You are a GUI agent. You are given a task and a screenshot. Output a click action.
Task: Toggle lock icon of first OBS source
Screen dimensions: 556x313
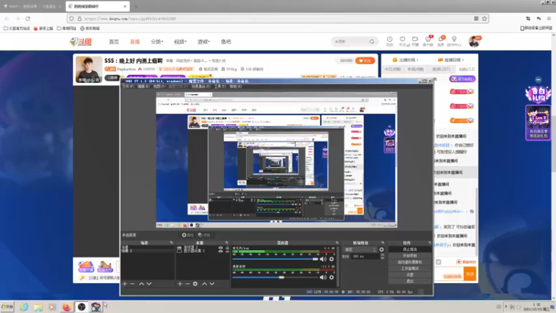point(227,248)
